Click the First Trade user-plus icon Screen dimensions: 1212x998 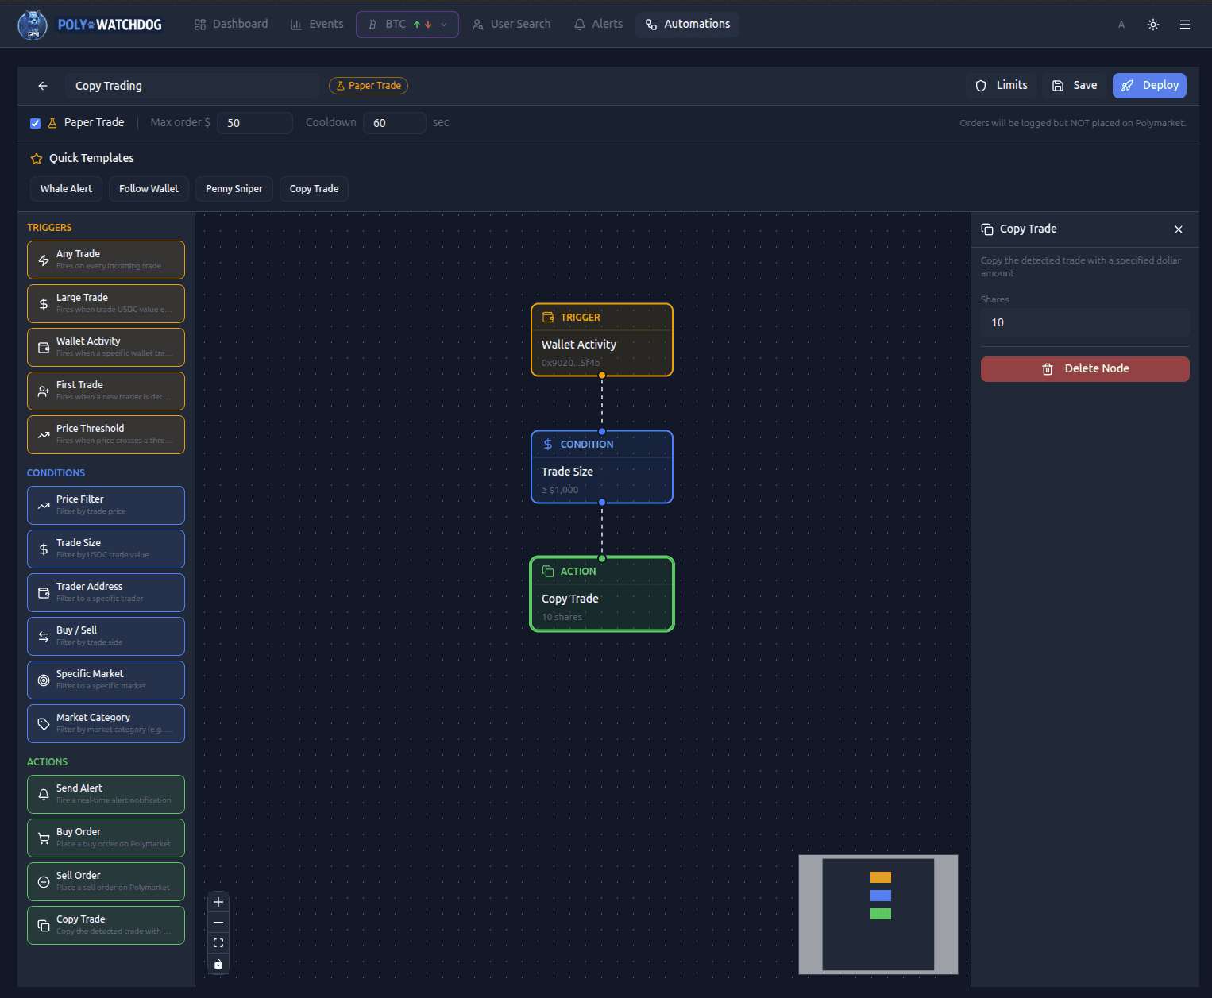tap(44, 391)
